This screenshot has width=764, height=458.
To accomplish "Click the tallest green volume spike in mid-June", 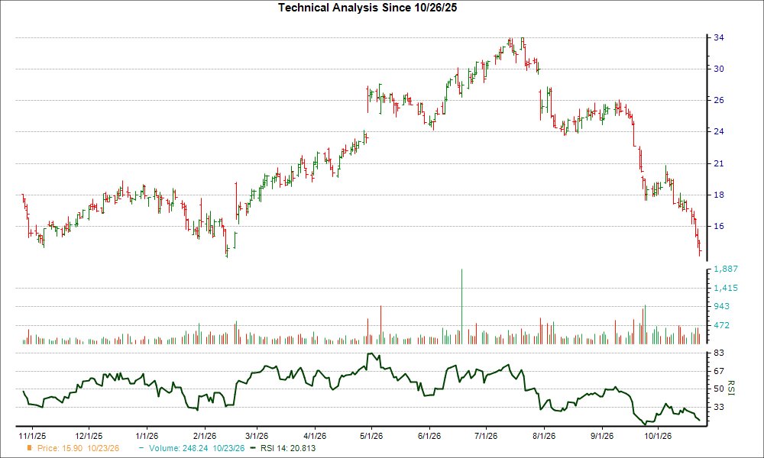I will pos(461,307).
